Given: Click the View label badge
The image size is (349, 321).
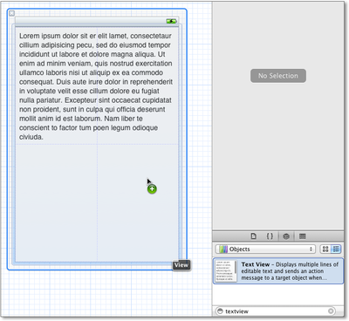Looking at the screenshot, I should [x=181, y=265].
